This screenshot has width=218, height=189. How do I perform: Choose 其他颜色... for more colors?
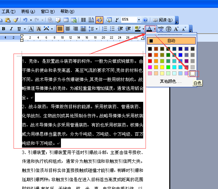171,81
